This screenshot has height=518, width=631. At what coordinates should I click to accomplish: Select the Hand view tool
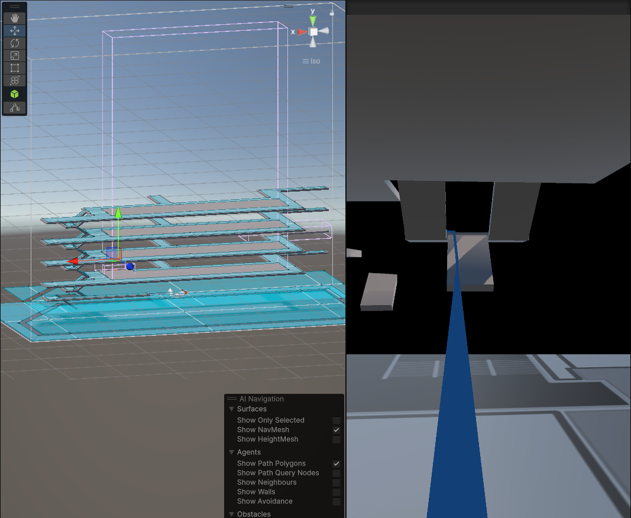pyautogui.click(x=15, y=18)
